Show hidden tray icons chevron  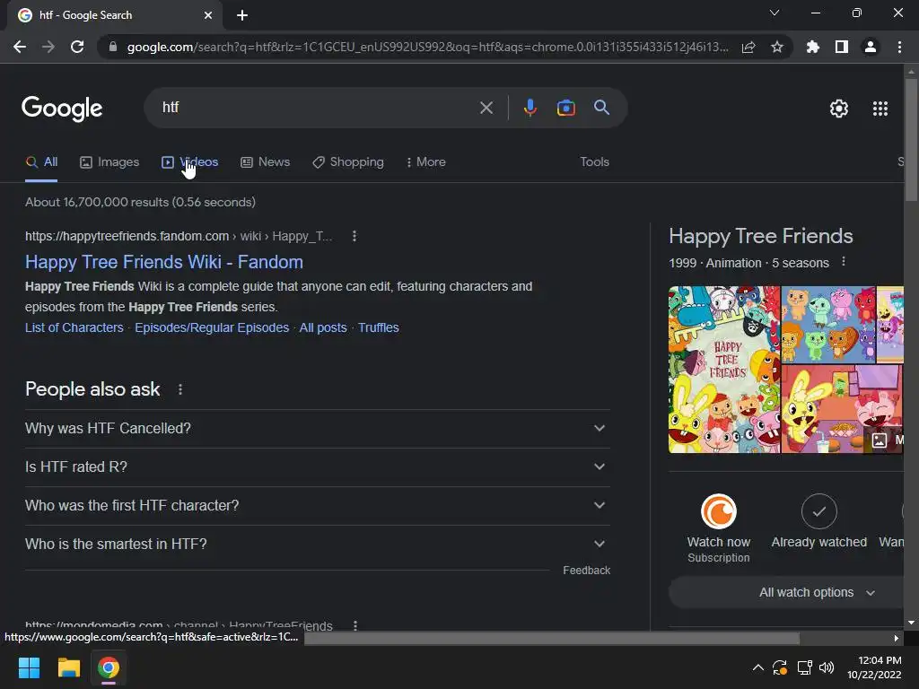(757, 667)
